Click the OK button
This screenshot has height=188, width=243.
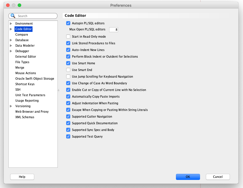(x=188, y=177)
